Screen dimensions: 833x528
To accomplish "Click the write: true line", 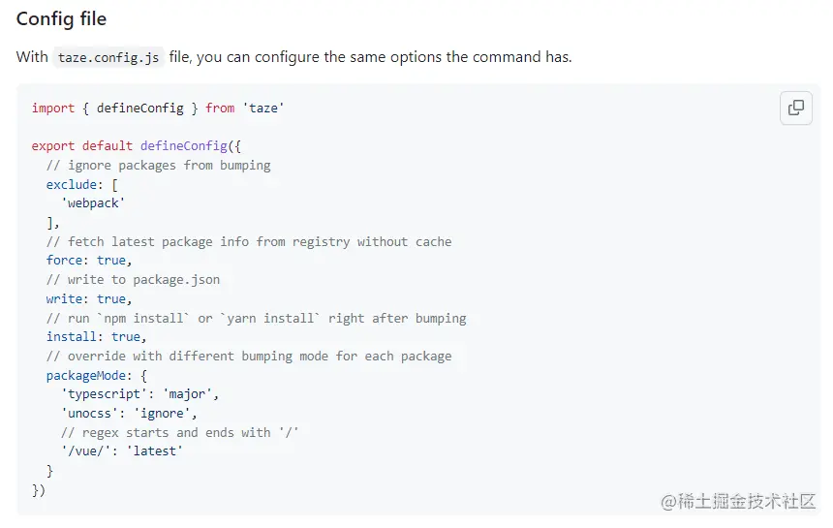I will coord(88,298).
